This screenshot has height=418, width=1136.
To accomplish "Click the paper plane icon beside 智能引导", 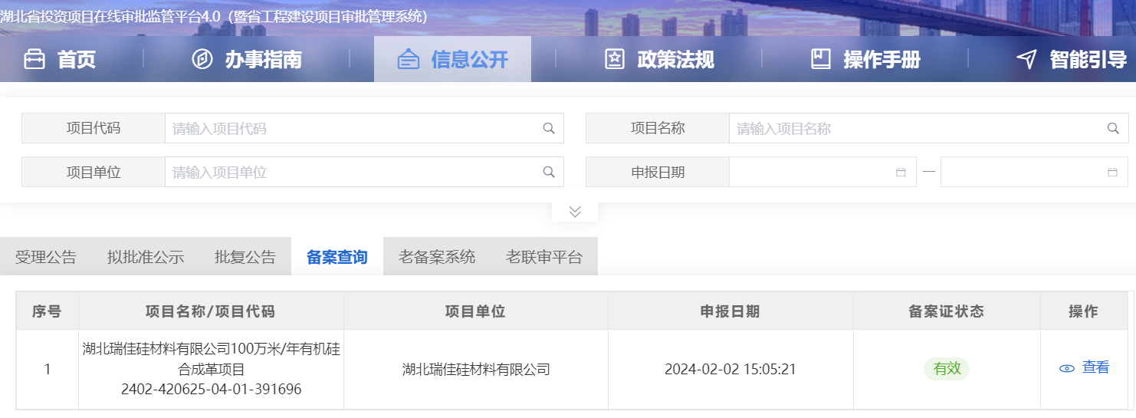I will (x=1026, y=59).
